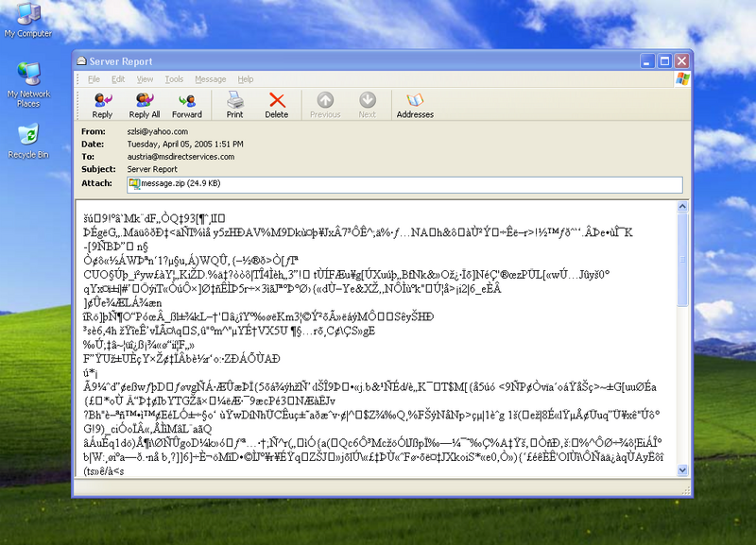Image resolution: width=756 pixels, height=545 pixels.
Task: Click the Server Report window title
Action: tap(121, 61)
